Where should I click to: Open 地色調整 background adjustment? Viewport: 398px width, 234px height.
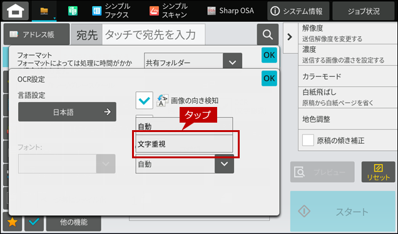[348, 119]
